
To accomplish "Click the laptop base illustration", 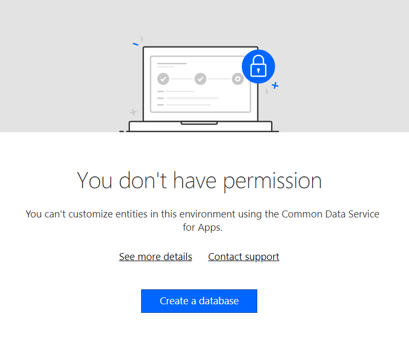I will (200, 127).
